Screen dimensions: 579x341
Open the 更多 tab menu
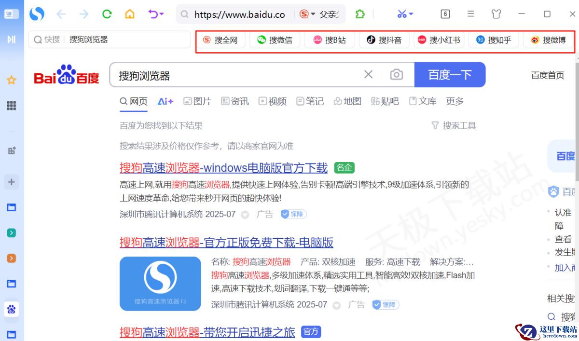click(455, 101)
